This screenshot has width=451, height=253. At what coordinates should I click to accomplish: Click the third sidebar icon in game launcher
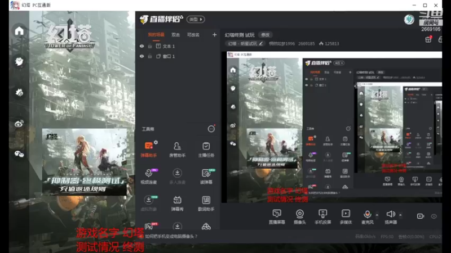(19, 92)
